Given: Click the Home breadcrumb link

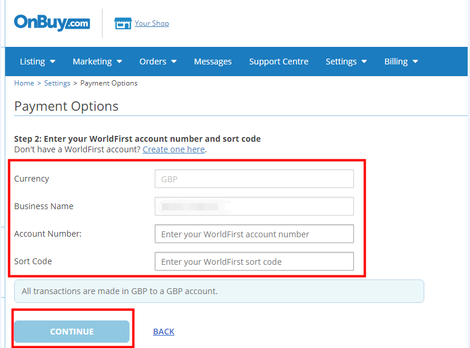Looking at the screenshot, I should (24, 83).
